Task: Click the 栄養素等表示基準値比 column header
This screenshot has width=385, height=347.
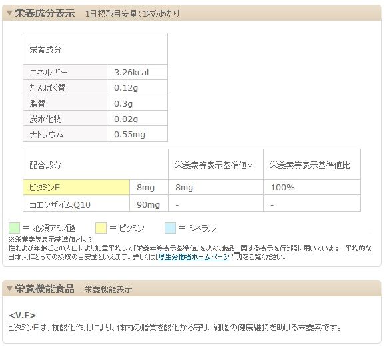Action: [x=310, y=165]
